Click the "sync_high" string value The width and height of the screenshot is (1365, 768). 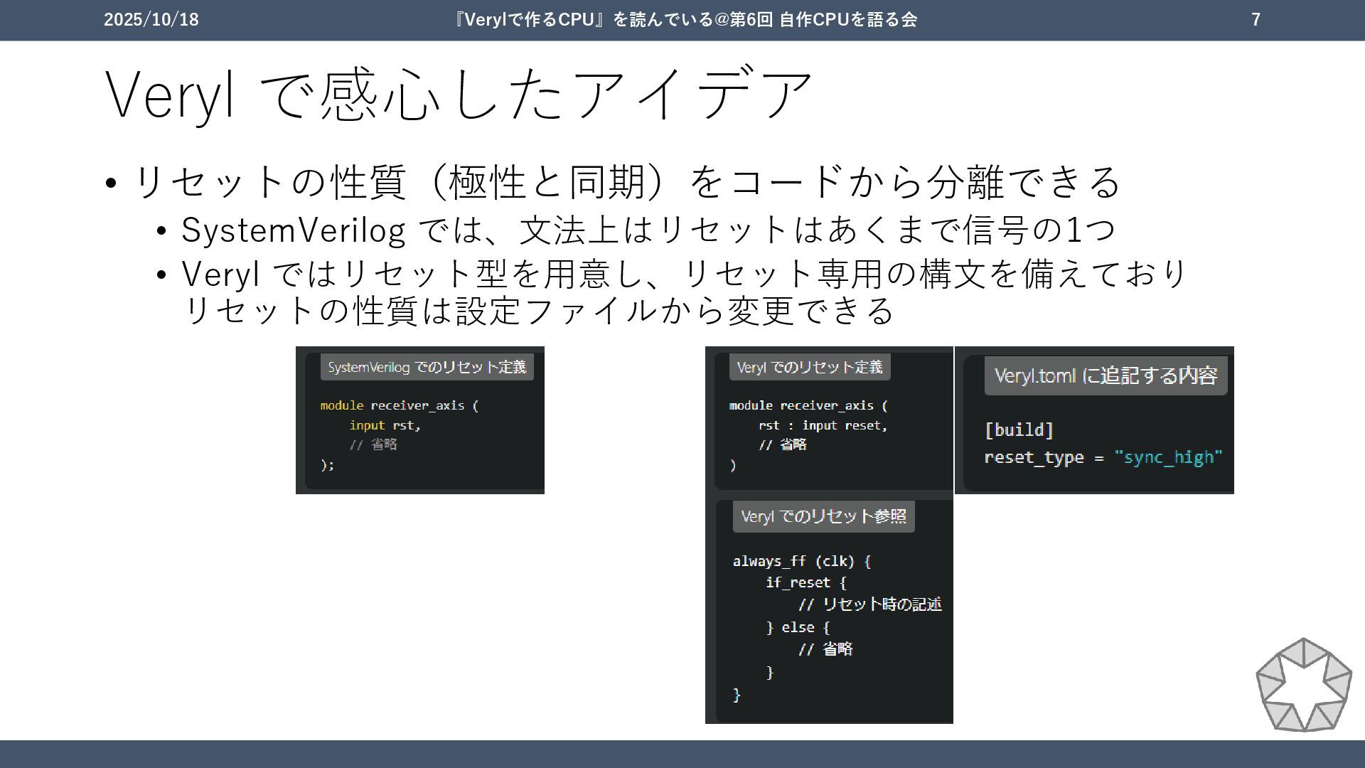(1168, 457)
